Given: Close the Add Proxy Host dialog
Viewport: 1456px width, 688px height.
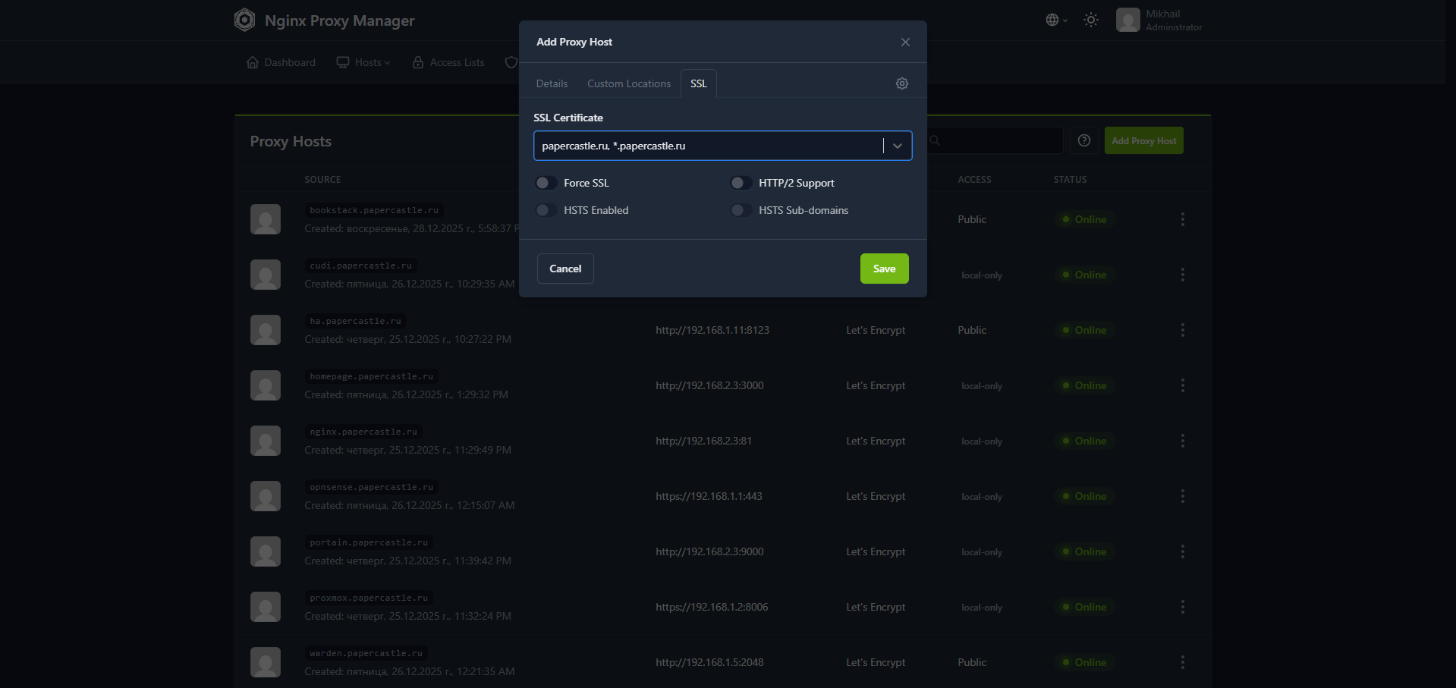Looking at the screenshot, I should tap(905, 42).
